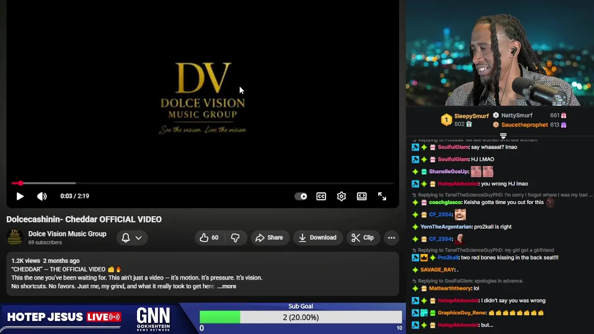The height and width of the screenshot is (334, 594).
Task: Open the Dolce Vision Music Group channel
Action: (x=67, y=234)
